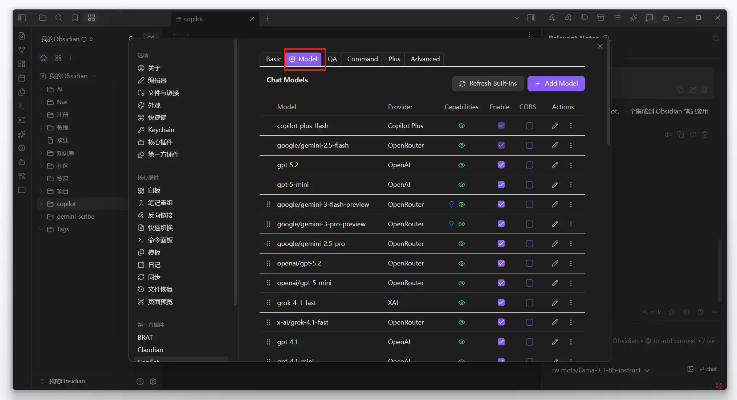The width and height of the screenshot is (737, 400).
Task: Disable the gpt-5-mini OpenAI model checkbox
Action: 501,185
